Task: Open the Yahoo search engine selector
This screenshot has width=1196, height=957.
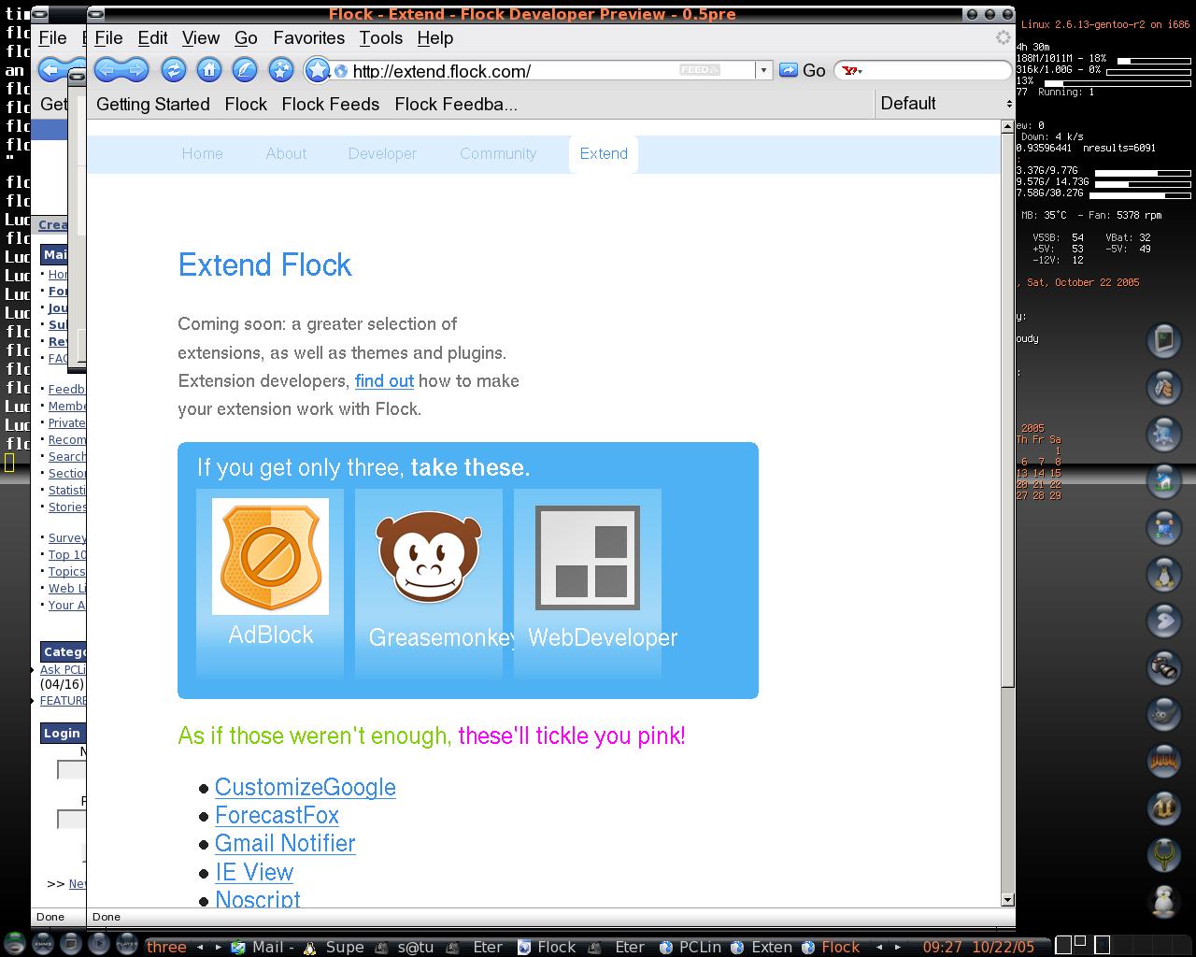Action: (x=851, y=70)
